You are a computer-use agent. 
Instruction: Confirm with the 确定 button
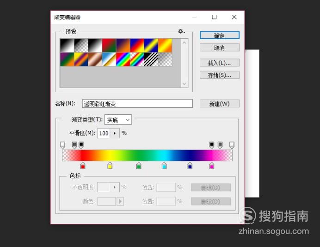(220, 35)
